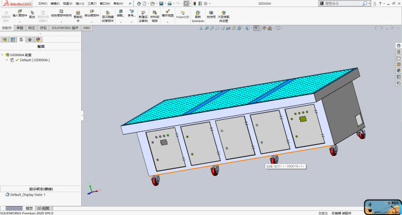This screenshot has height=215, width=402.
Task: Open PropertyManager tab in left panel
Action: (x=13, y=40)
